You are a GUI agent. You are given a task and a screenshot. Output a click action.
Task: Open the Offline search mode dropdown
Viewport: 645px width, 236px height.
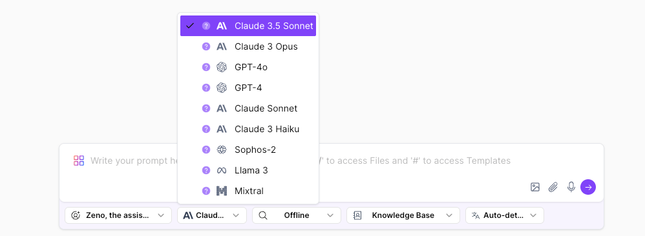click(297, 215)
